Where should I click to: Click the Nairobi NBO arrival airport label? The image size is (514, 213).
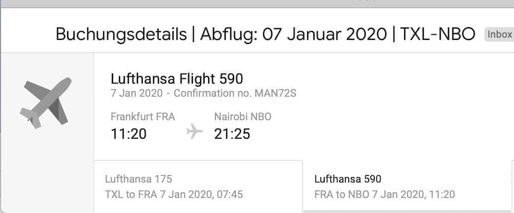coord(243,117)
